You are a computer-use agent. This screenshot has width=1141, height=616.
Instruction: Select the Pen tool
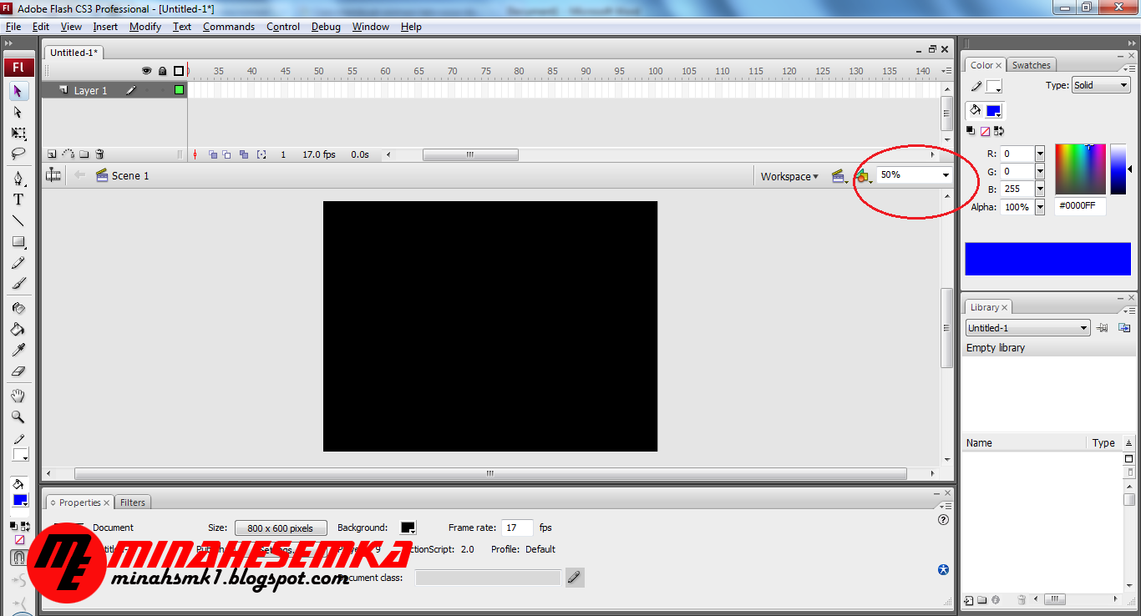(x=18, y=179)
